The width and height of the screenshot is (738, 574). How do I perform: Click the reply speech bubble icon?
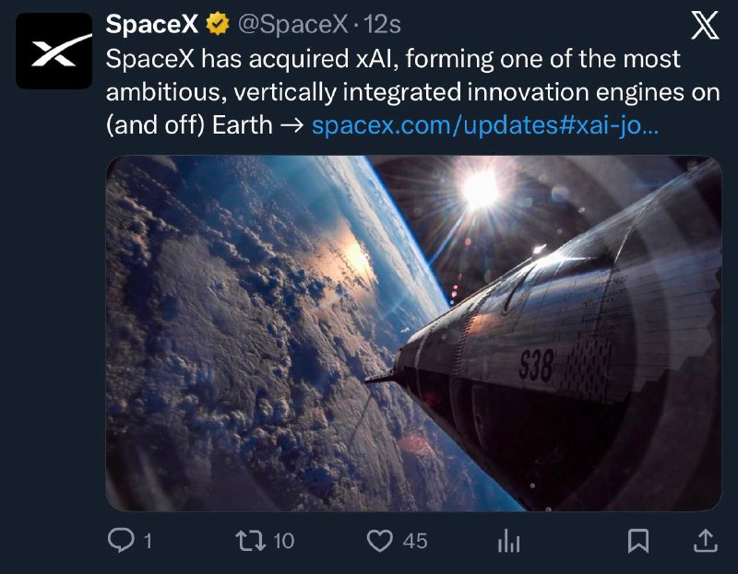pyautogui.click(x=122, y=540)
